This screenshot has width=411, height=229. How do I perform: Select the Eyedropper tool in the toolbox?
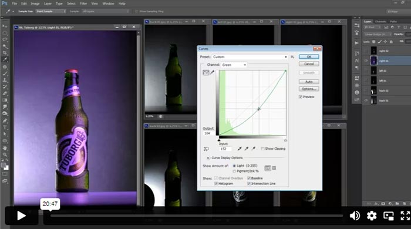5,59
